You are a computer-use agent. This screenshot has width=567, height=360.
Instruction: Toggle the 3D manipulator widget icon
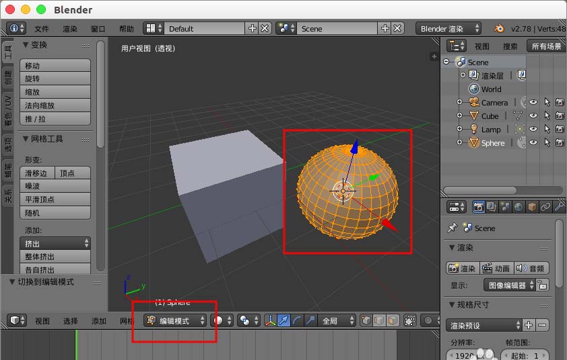pos(271,321)
